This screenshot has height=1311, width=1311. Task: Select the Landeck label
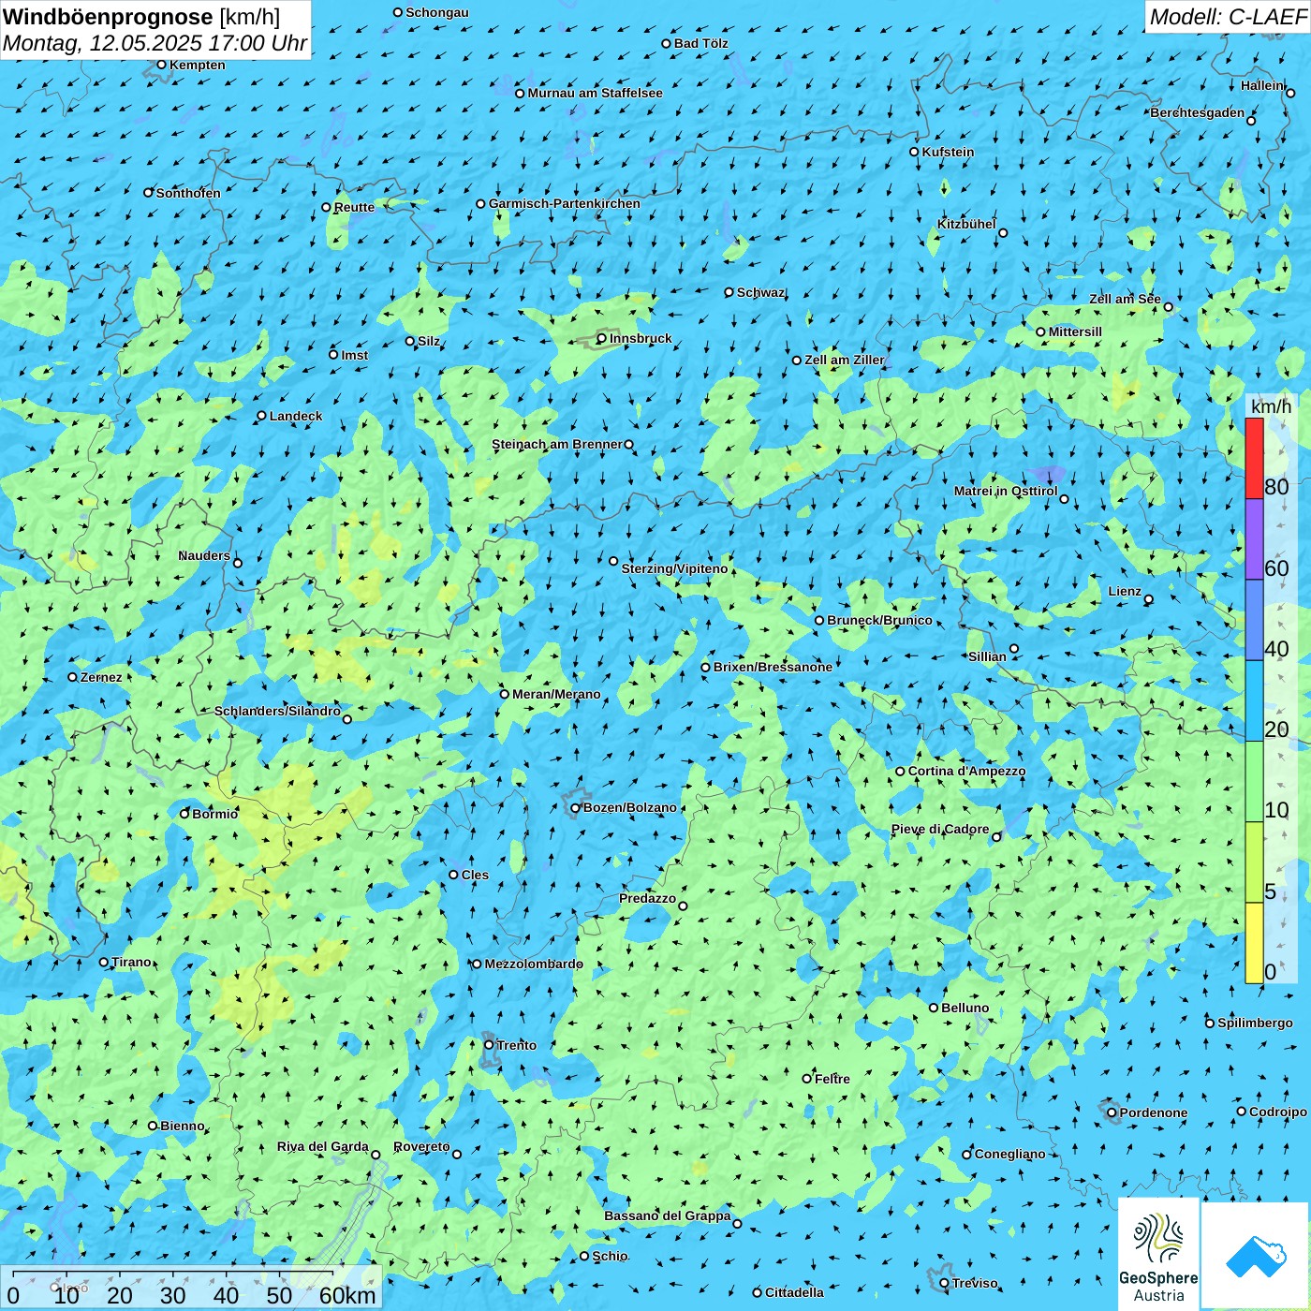(x=296, y=416)
